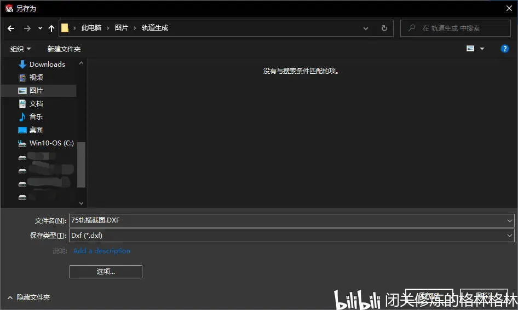Collapse folders with 隐藏文件夹
Viewport: 518px width, 310px height.
(x=28, y=297)
